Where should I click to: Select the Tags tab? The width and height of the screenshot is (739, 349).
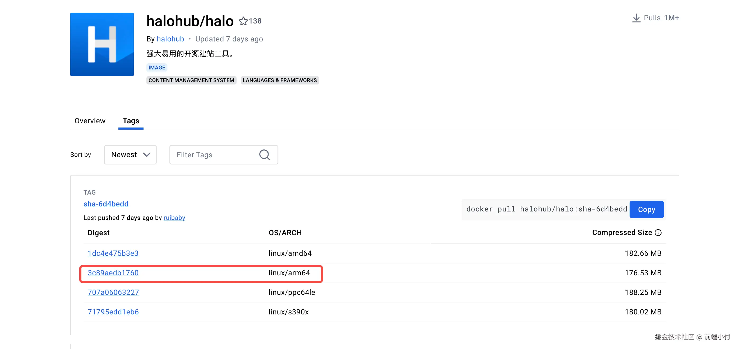tap(131, 121)
